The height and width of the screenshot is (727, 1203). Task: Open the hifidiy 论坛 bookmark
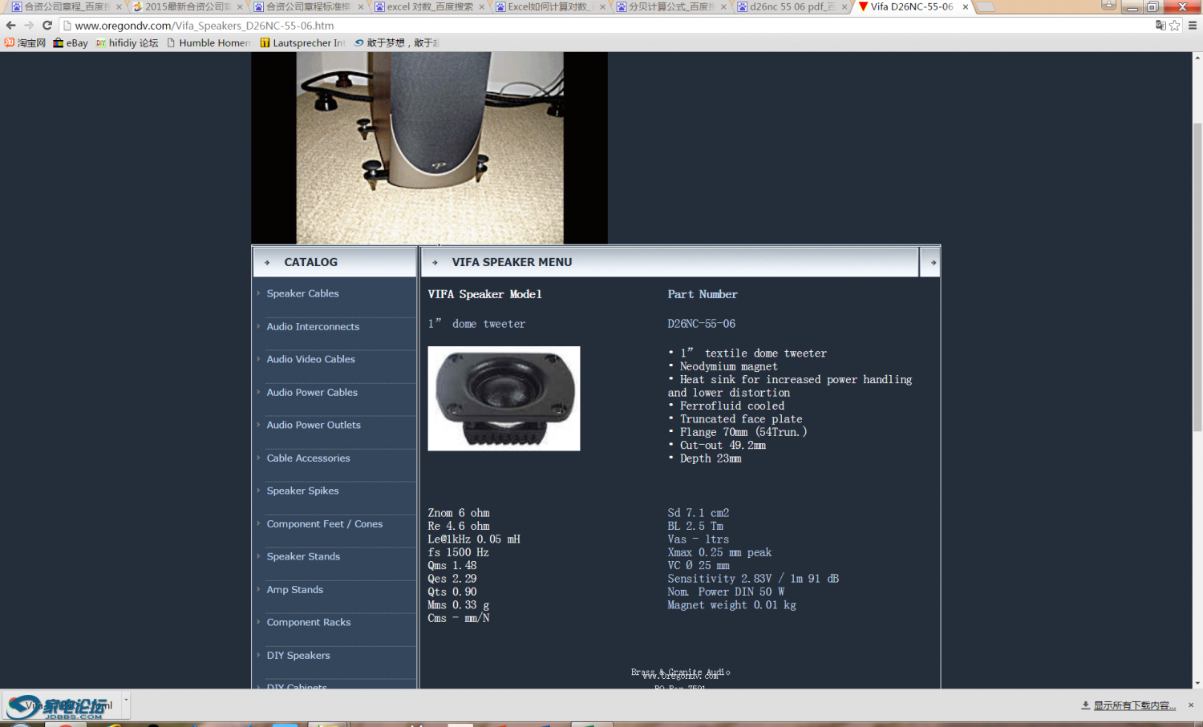[x=127, y=42]
